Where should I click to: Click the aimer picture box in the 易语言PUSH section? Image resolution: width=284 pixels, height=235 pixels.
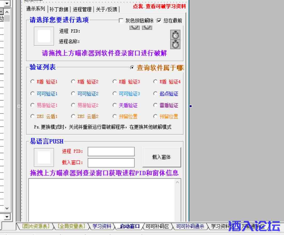tap(44, 157)
